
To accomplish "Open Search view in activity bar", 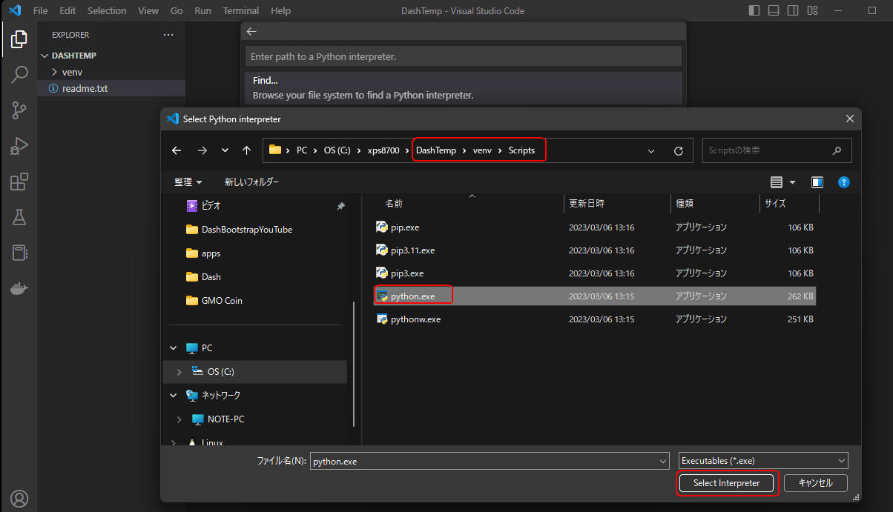I will [19, 75].
